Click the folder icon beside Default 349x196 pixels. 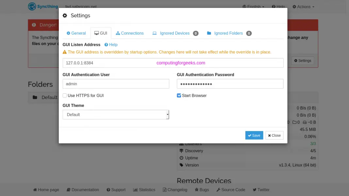pyautogui.click(x=35, y=97)
